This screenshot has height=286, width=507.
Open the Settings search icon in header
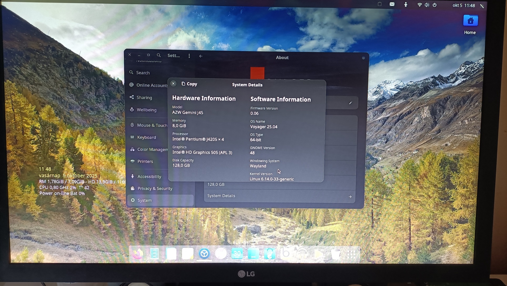click(x=159, y=55)
